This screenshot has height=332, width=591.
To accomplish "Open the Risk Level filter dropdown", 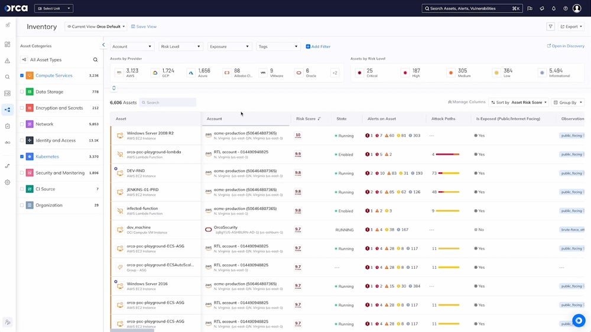I will [x=181, y=47].
